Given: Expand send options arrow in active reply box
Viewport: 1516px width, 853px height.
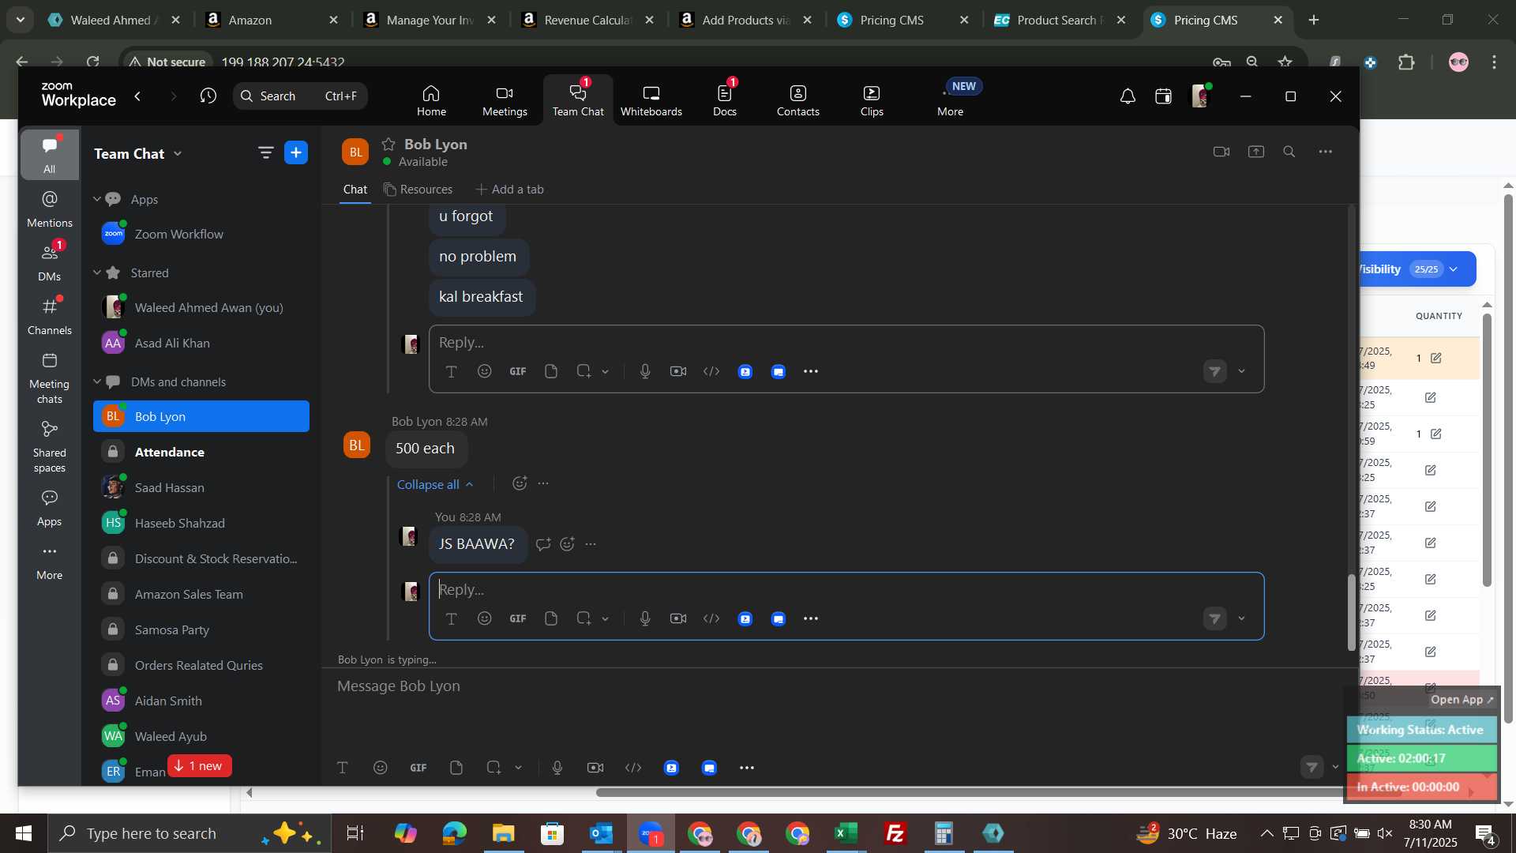Looking at the screenshot, I should pos(1241,618).
